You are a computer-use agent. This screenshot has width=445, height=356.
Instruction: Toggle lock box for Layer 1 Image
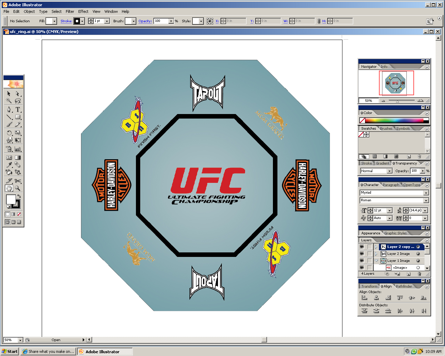click(370, 261)
